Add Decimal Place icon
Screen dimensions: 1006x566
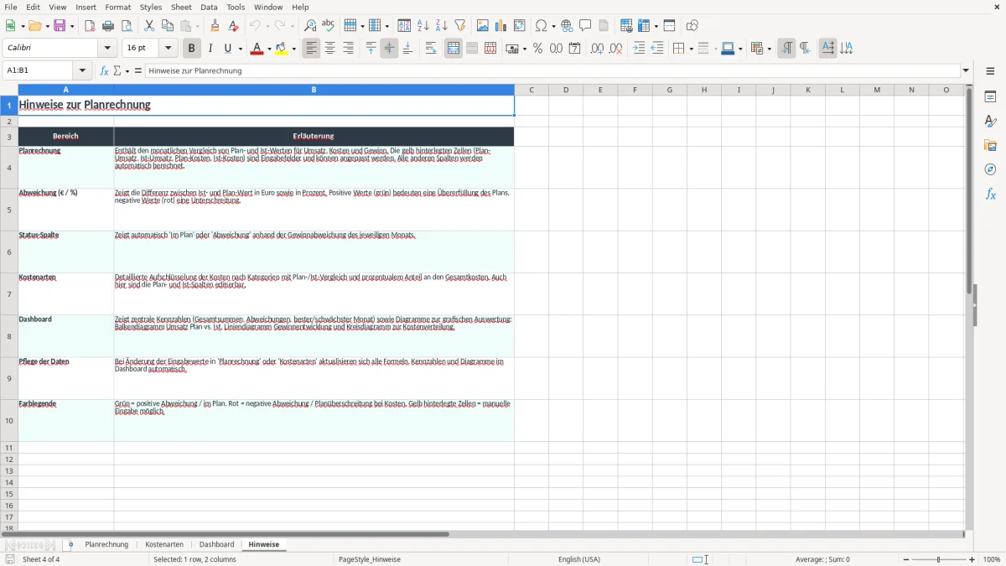pyautogui.click(x=597, y=49)
